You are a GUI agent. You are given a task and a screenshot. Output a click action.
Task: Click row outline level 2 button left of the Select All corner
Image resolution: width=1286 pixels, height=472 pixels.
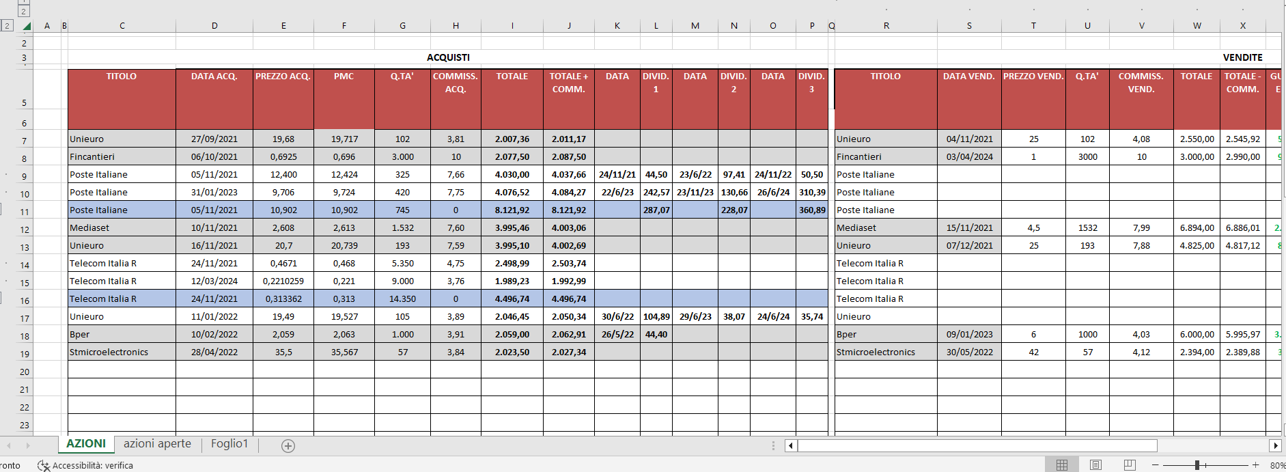pos(7,26)
